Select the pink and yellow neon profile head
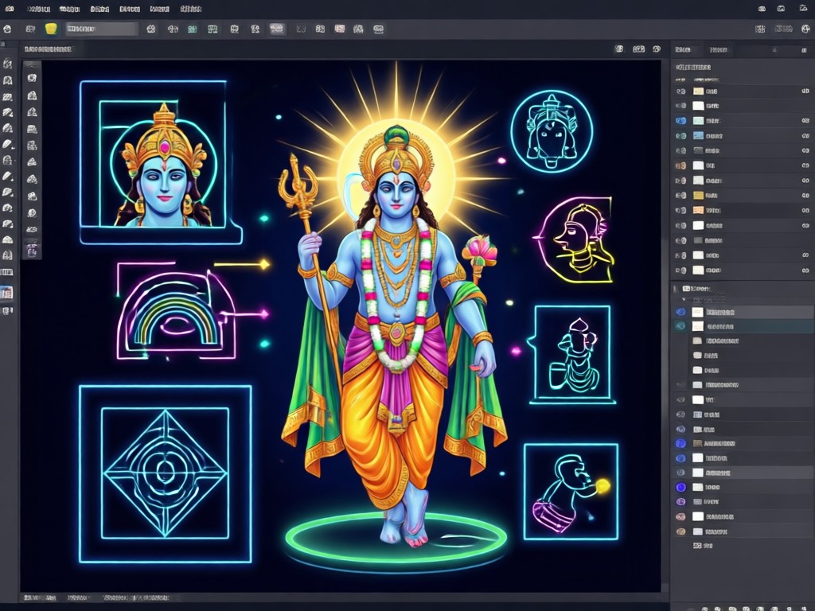Image resolution: width=815 pixels, height=611 pixels. (x=575, y=239)
